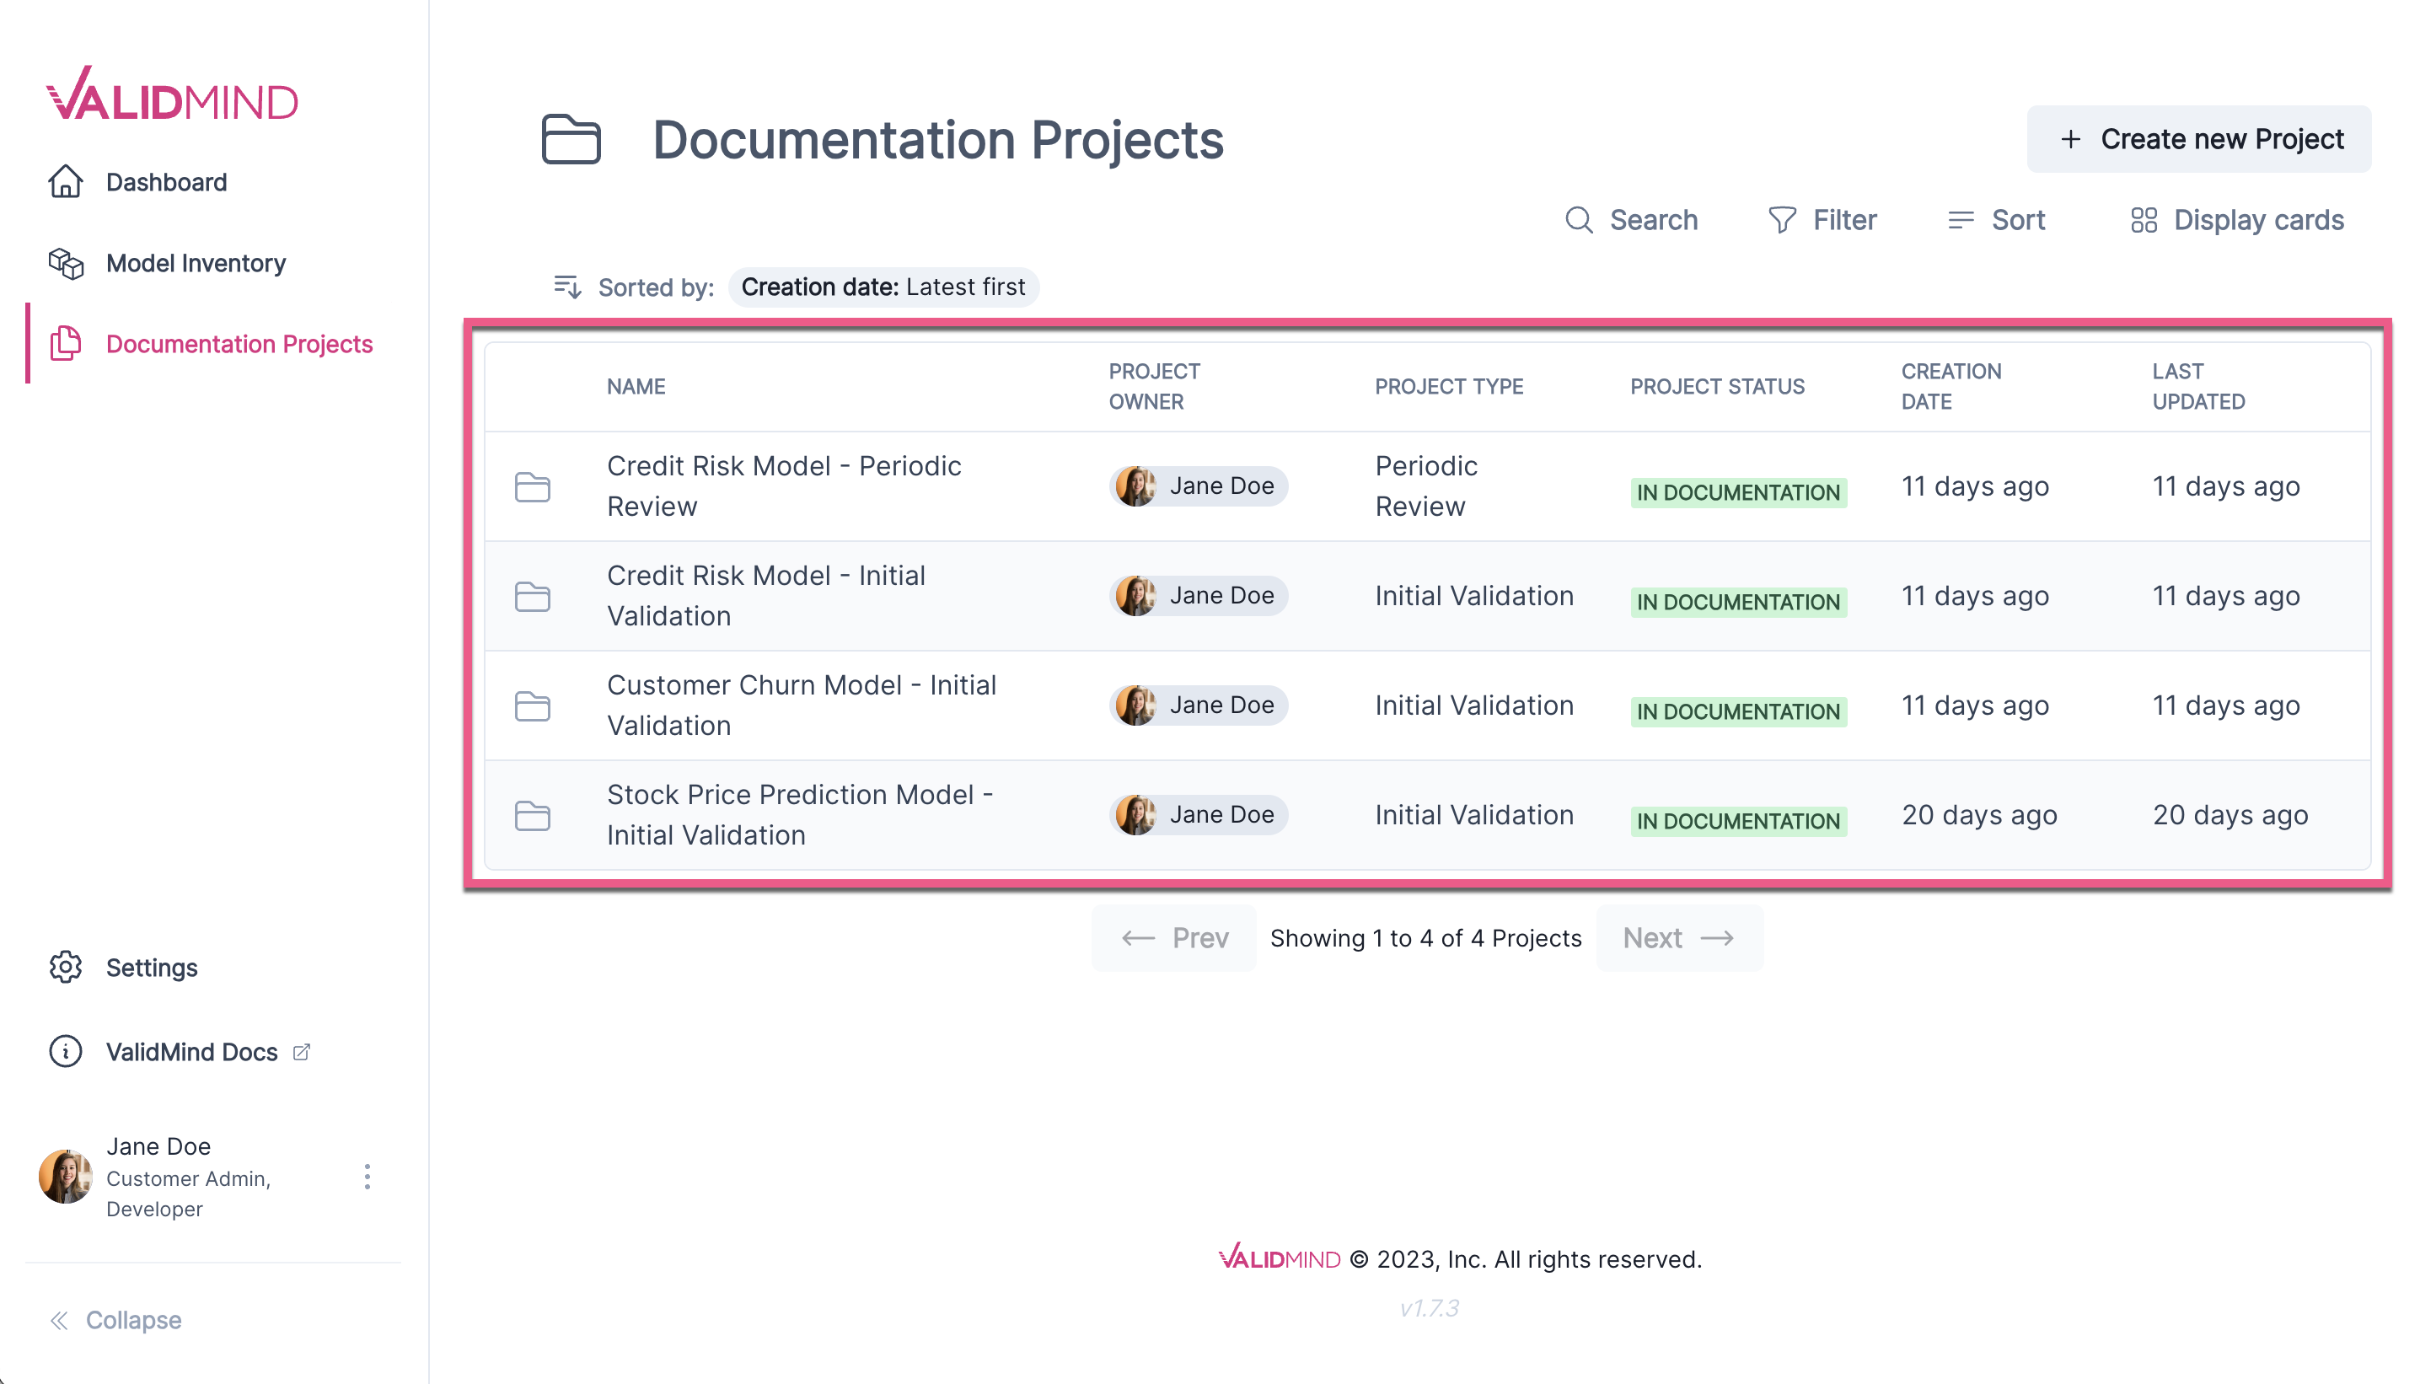Image resolution: width=2420 pixels, height=1384 pixels.
Task: Click the Settings gear icon
Action: 65,967
